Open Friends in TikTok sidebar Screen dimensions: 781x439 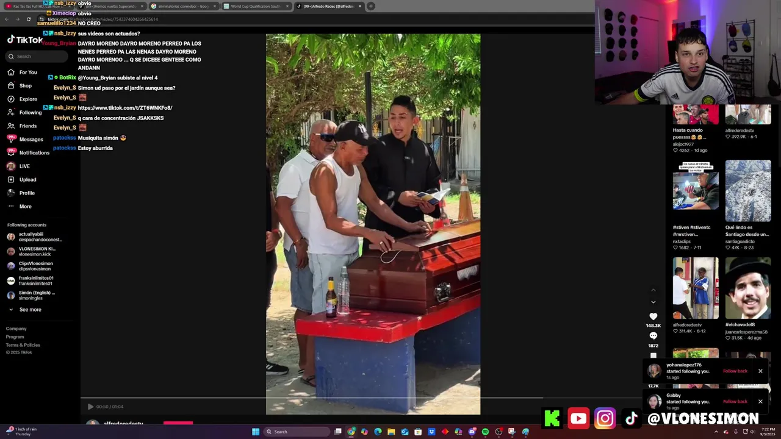click(x=22, y=126)
